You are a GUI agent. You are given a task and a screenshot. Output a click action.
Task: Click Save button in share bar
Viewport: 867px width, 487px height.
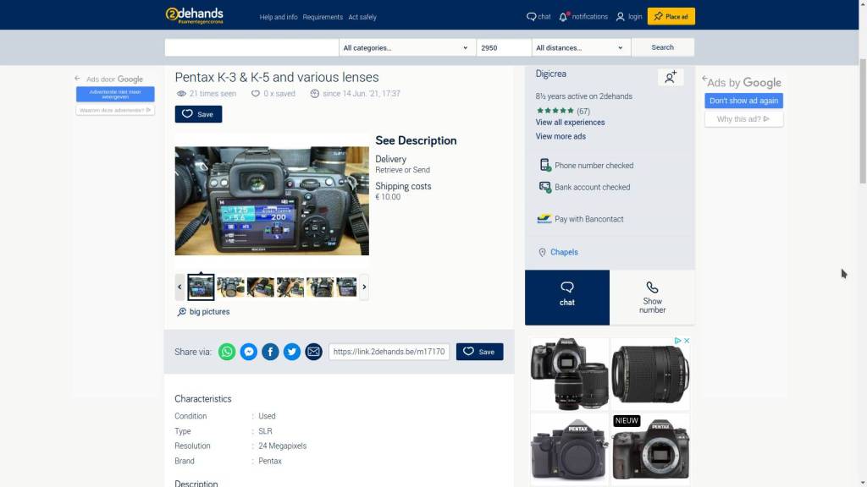(479, 352)
